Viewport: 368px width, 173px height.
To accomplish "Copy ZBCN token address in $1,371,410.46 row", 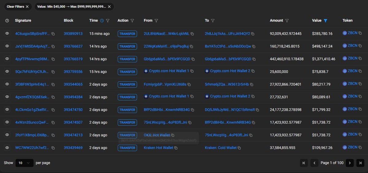I will pyautogui.click(x=360, y=59).
